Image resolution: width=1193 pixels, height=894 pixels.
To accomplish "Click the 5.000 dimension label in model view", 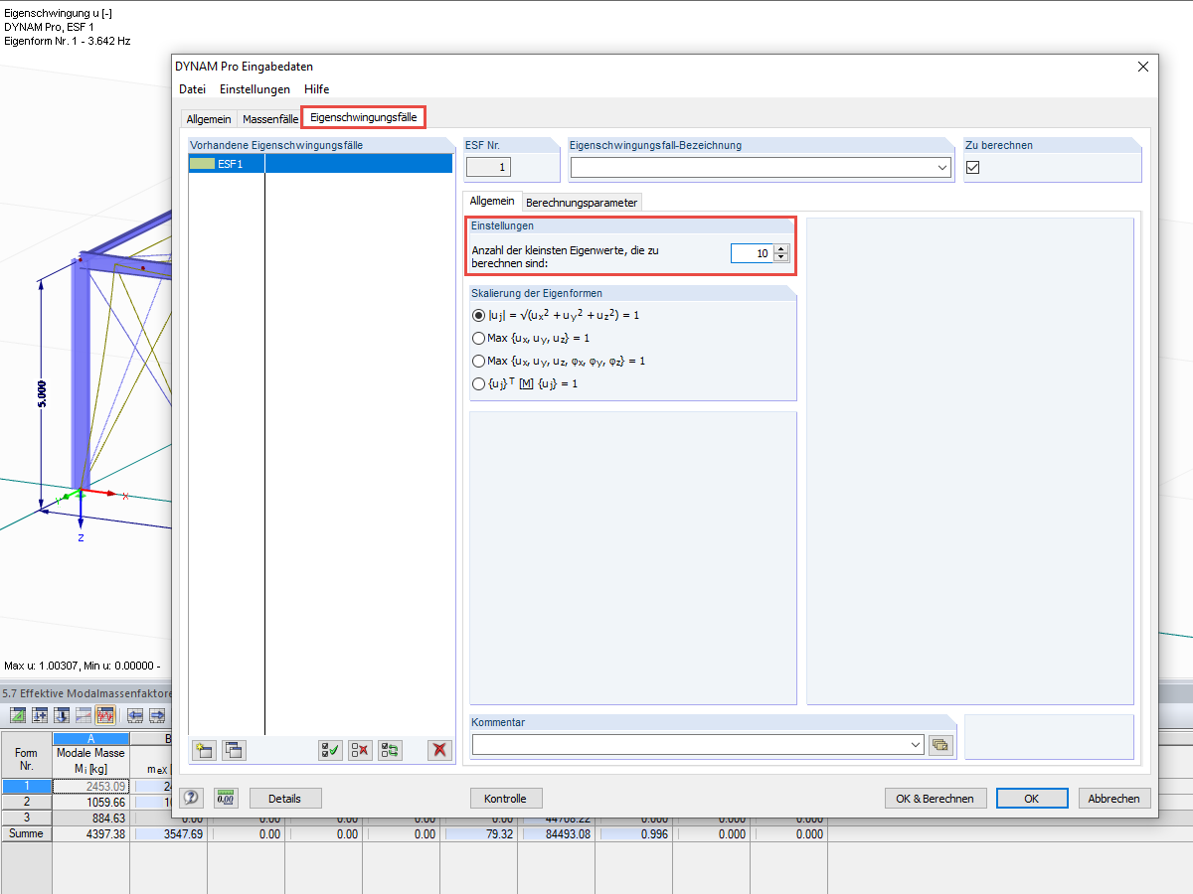I will point(41,394).
